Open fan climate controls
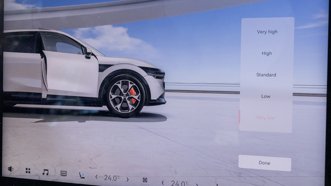Screen dimensions: 331x186 145,180
